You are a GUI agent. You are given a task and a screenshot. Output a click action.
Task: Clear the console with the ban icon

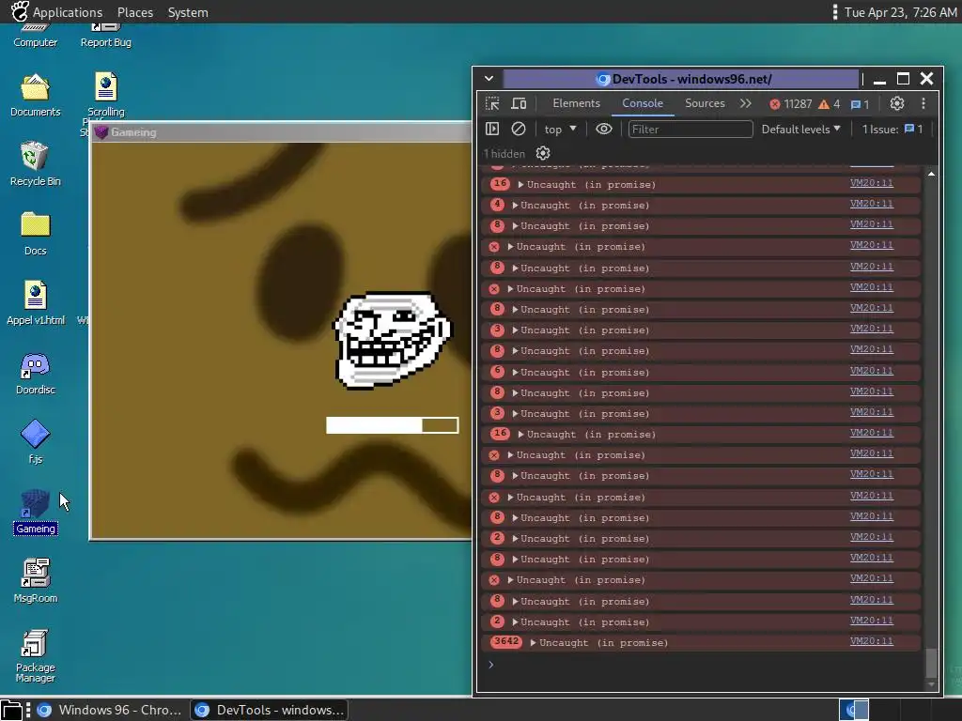click(519, 129)
